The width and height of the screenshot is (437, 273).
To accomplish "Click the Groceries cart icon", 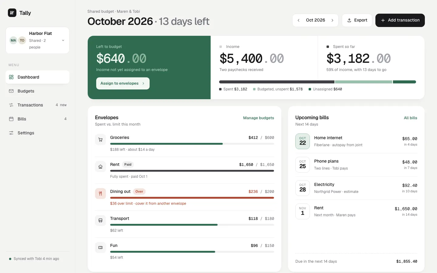I will (x=100, y=140).
